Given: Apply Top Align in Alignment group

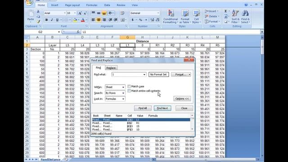Looking at the screenshot, I should pos(93,13).
